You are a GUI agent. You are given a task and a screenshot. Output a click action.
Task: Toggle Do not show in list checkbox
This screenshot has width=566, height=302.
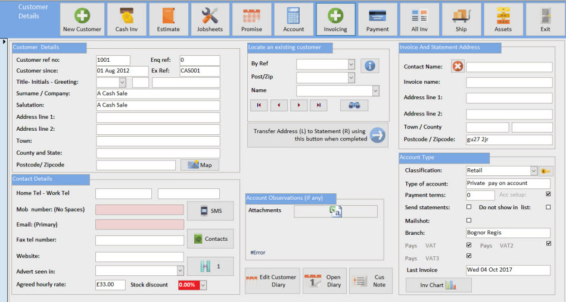(x=548, y=207)
